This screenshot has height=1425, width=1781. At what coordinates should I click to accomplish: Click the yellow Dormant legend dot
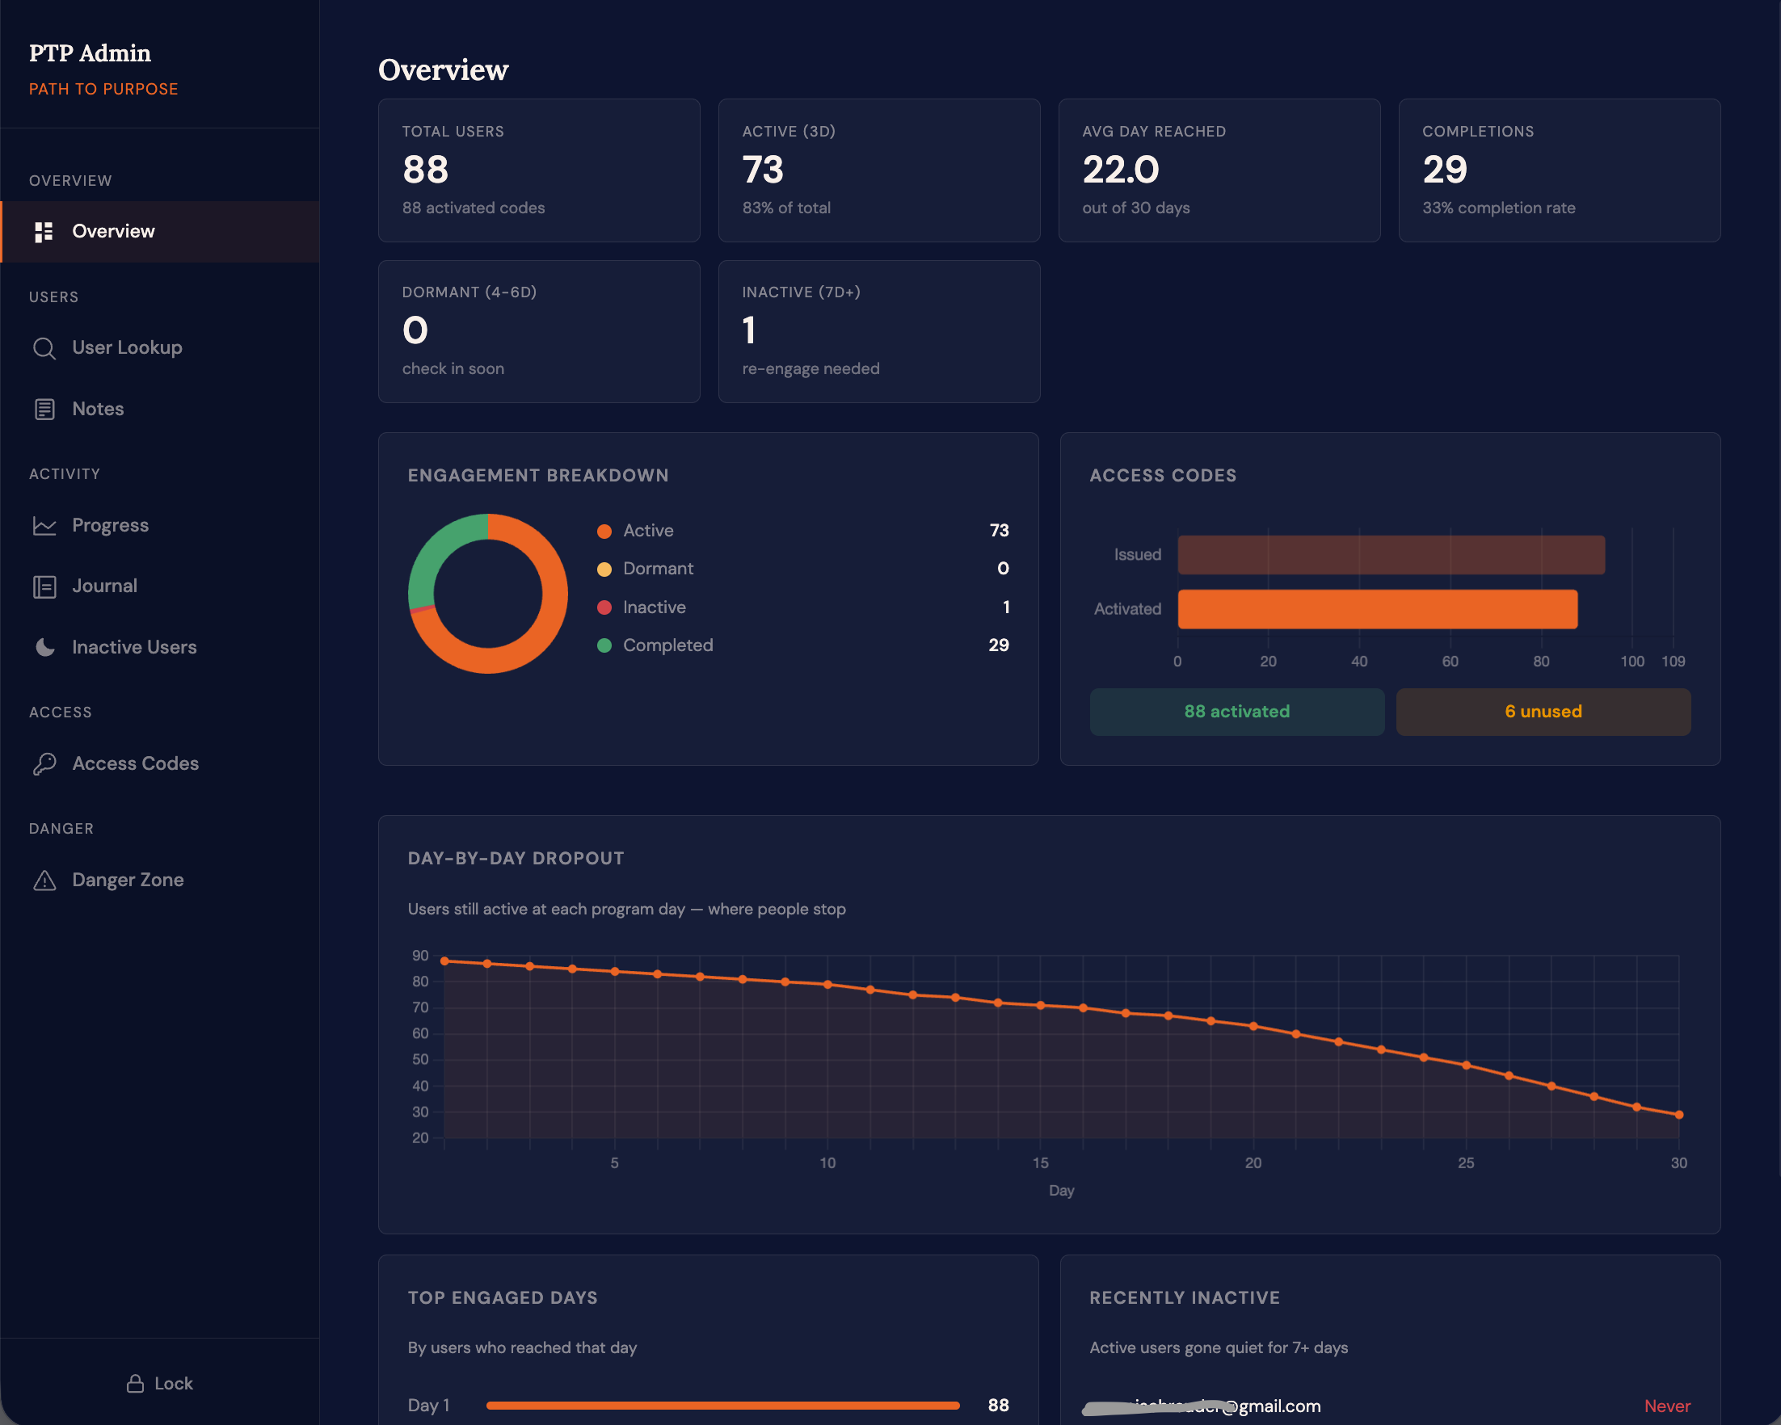pyautogui.click(x=604, y=570)
